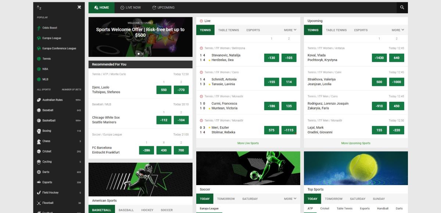Image resolution: width=441 pixels, height=213 pixels.
Task: Click the soccer player banner image
Action: coord(248,168)
